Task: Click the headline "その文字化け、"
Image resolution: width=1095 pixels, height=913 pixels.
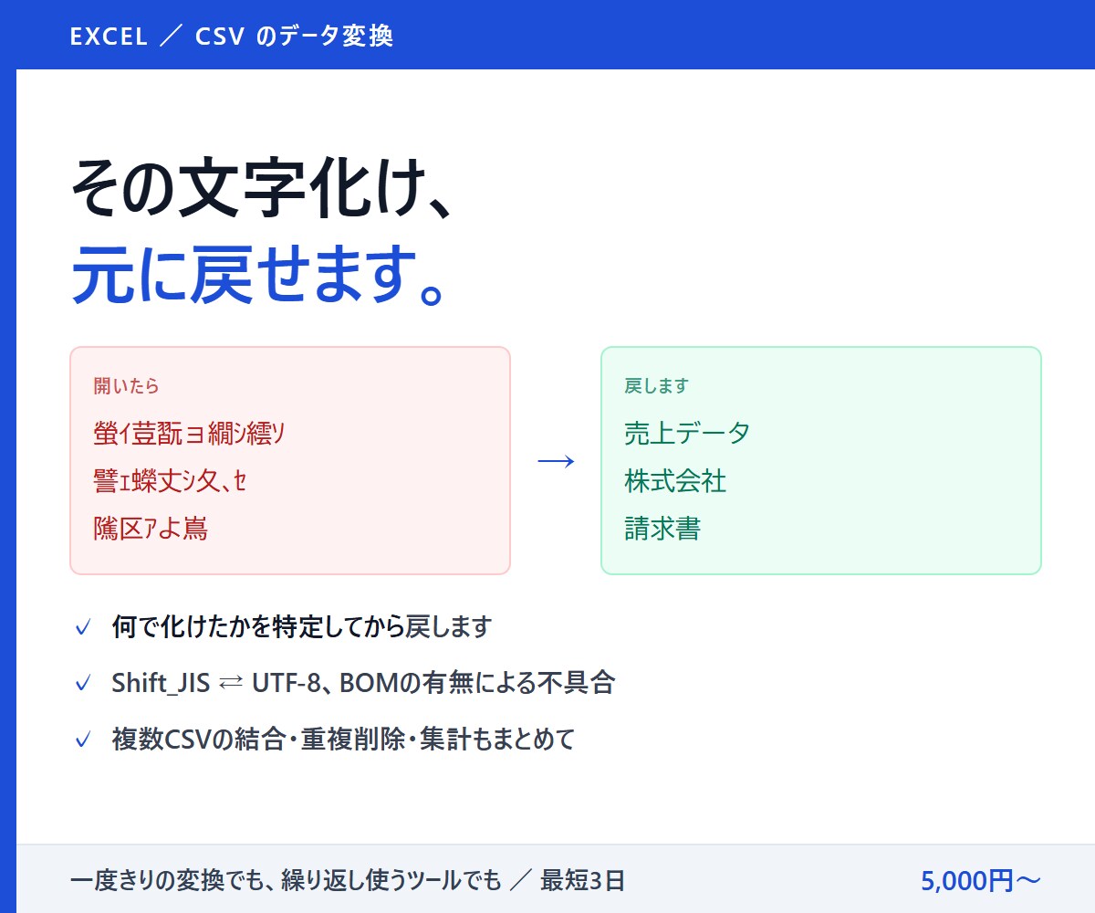Action: point(262,188)
